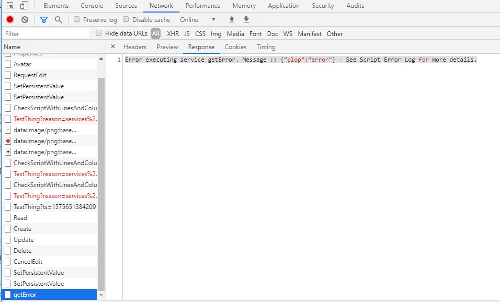Filter requests by Manifest
Image resolution: width=500 pixels, height=302 pixels.
310,34
